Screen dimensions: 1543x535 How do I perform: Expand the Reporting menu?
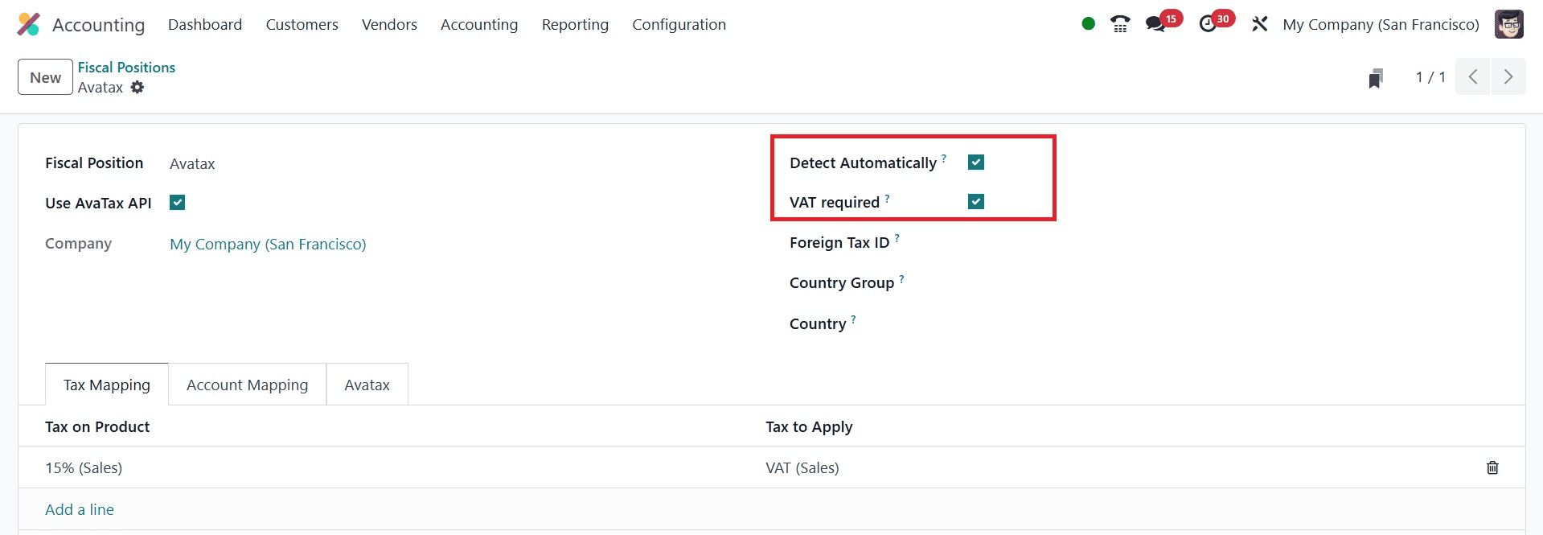pos(575,24)
